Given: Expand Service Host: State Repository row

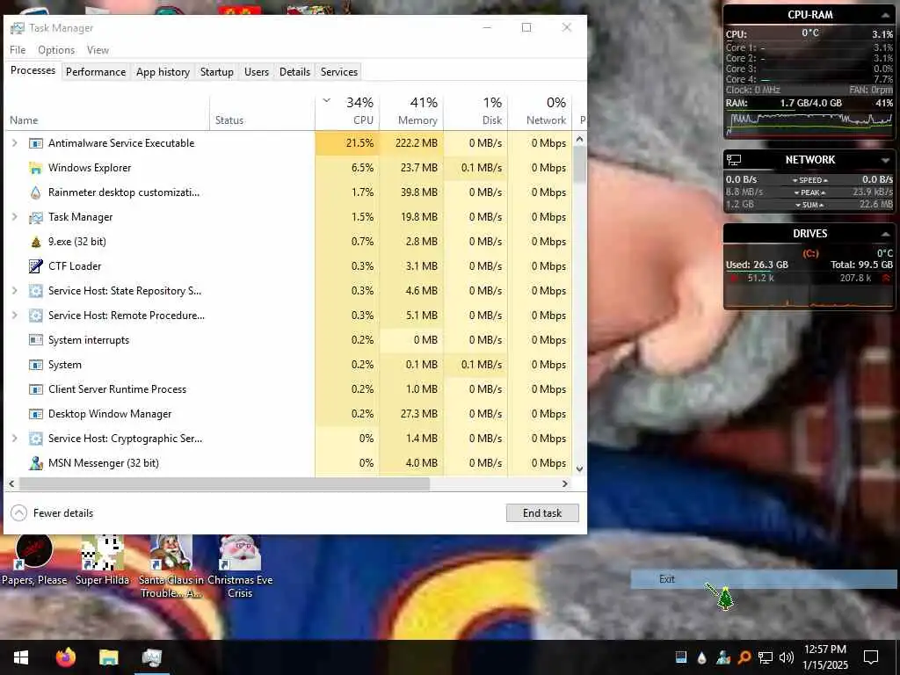Looking at the screenshot, I should 15,290.
